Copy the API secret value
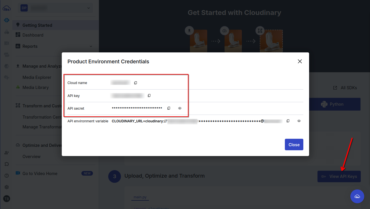The width and height of the screenshot is (370, 209). tap(169, 108)
